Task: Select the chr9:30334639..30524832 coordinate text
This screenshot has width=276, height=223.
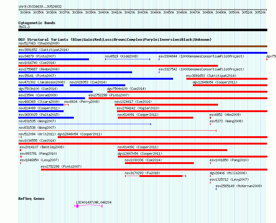Action: [40, 7]
